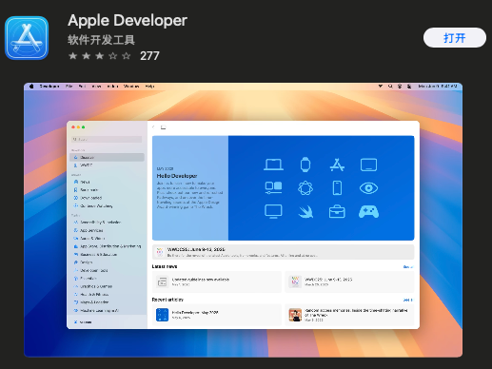492x369 pixels.
Task: Click the 277 ratings count
Action: 149,56
